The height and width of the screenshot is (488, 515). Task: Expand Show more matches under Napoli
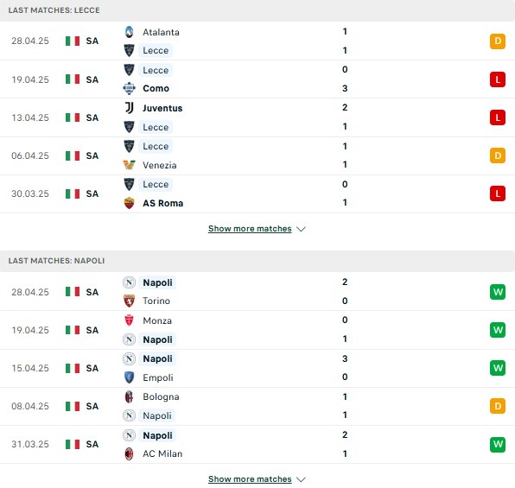point(250,479)
